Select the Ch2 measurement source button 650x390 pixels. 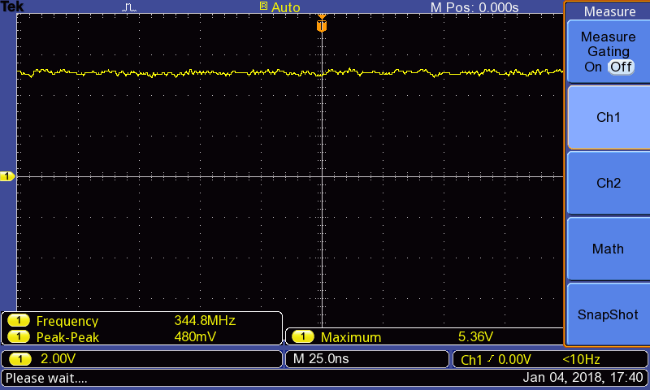point(608,183)
